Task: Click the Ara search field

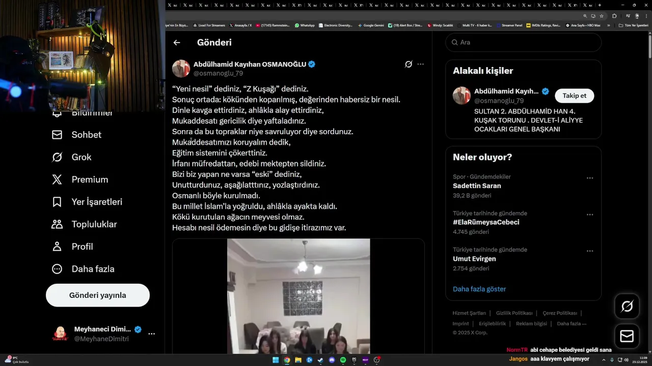Action: click(x=524, y=42)
